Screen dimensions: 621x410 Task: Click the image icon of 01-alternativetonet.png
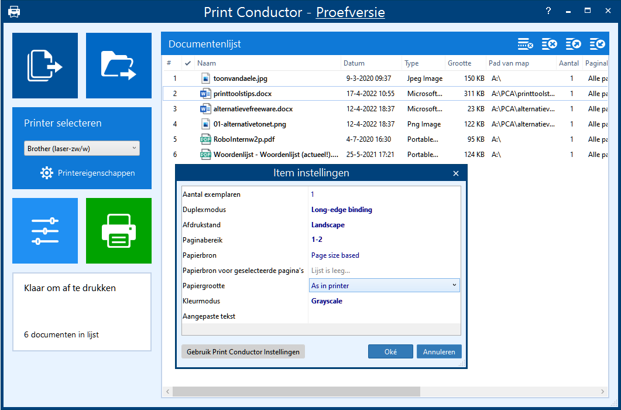(205, 124)
